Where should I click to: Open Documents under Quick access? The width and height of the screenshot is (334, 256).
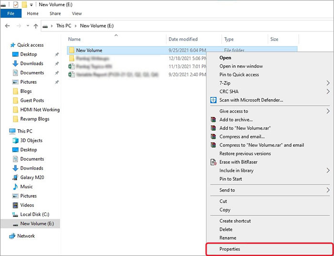pos(32,73)
